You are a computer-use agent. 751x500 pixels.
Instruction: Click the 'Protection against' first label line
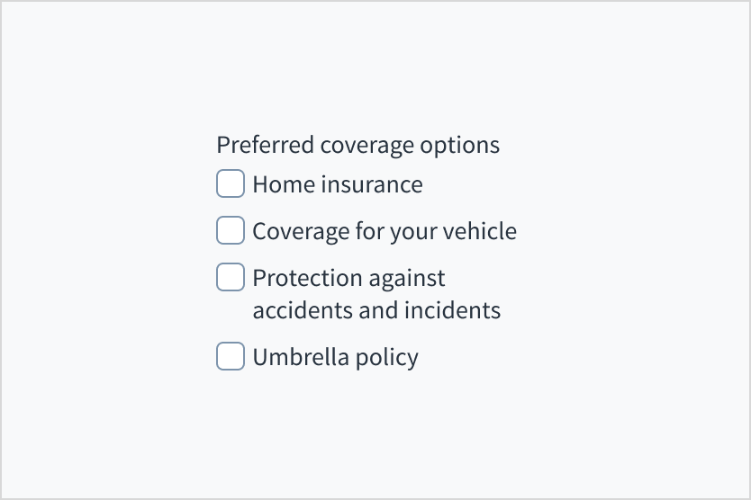click(x=348, y=278)
